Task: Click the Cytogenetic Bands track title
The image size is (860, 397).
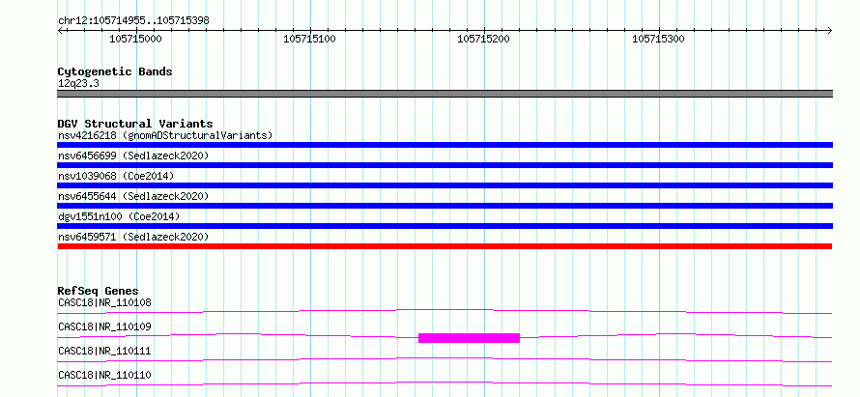Action: click(115, 71)
